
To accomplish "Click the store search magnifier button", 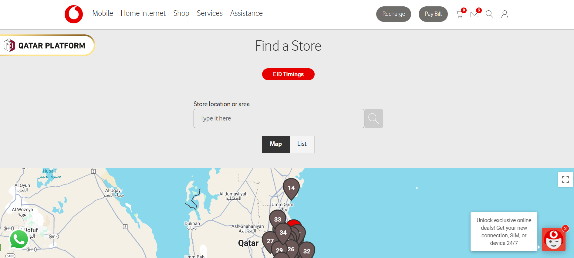I will [373, 118].
